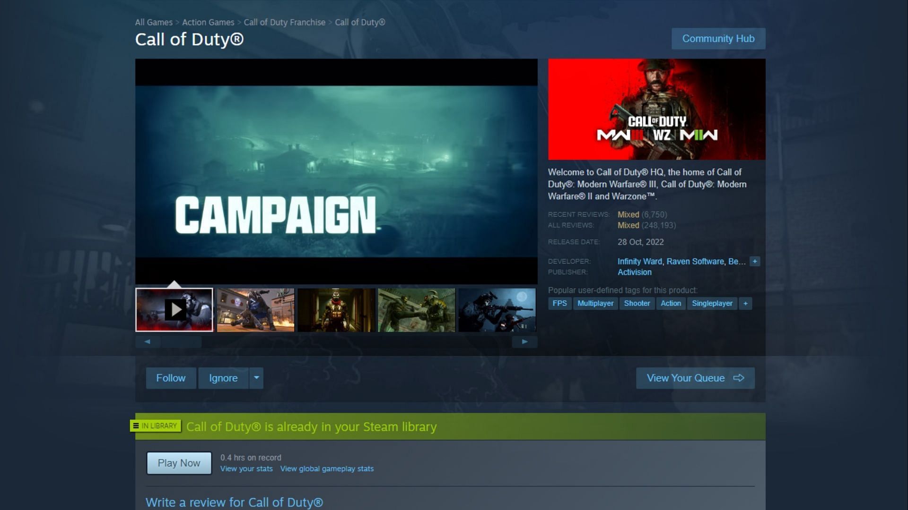Click the Multiplayer tag icon
Image resolution: width=908 pixels, height=510 pixels.
(595, 303)
